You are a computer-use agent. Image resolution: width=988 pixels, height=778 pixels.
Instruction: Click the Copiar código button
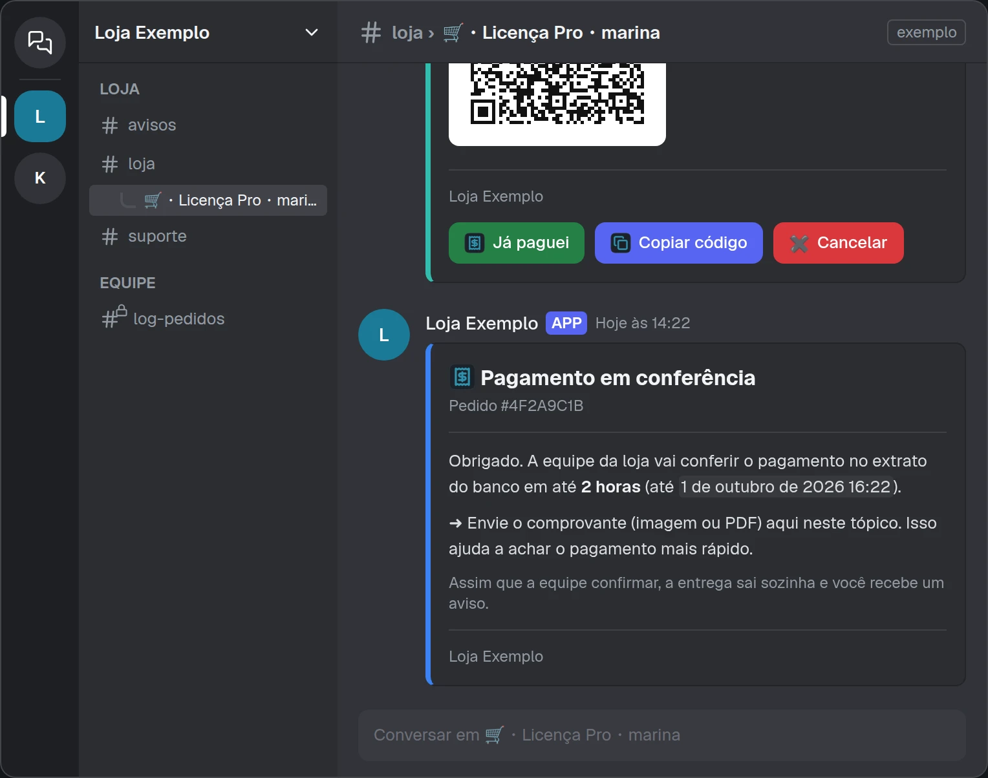(x=679, y=243)
